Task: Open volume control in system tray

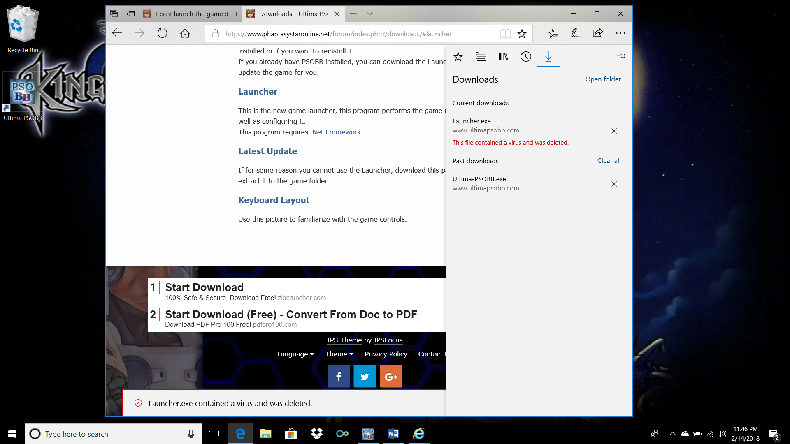Action: click(722, 434)
